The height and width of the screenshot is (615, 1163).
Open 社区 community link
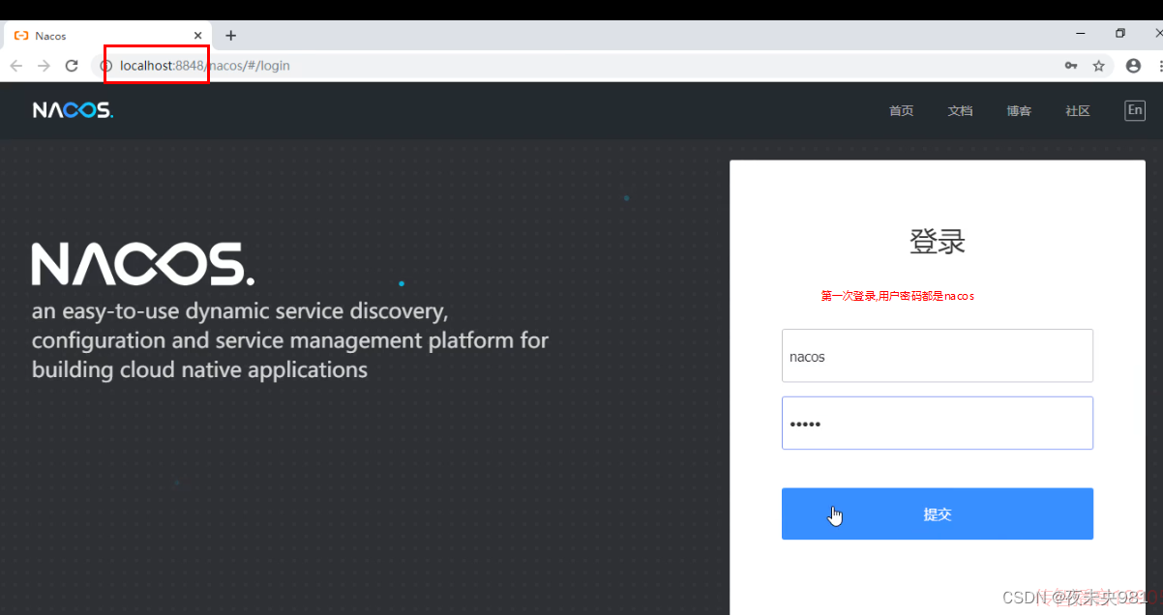(1078, 111)
